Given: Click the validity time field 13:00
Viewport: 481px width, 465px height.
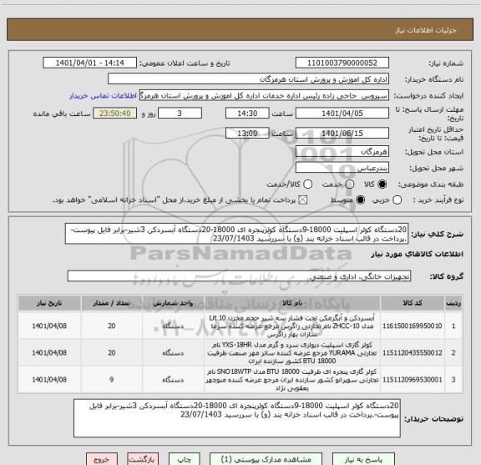Looking at the screenshot, I should pos(247,133).
